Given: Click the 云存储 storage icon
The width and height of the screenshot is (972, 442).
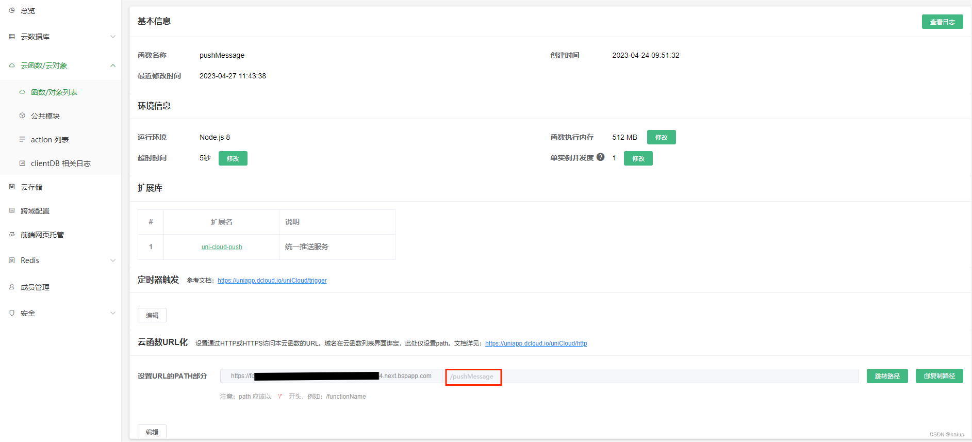Looking at the screenshot, I should 12,187.
